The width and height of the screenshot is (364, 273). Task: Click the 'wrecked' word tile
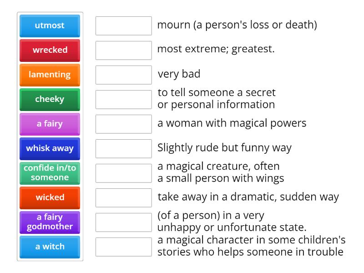[50, 51]
